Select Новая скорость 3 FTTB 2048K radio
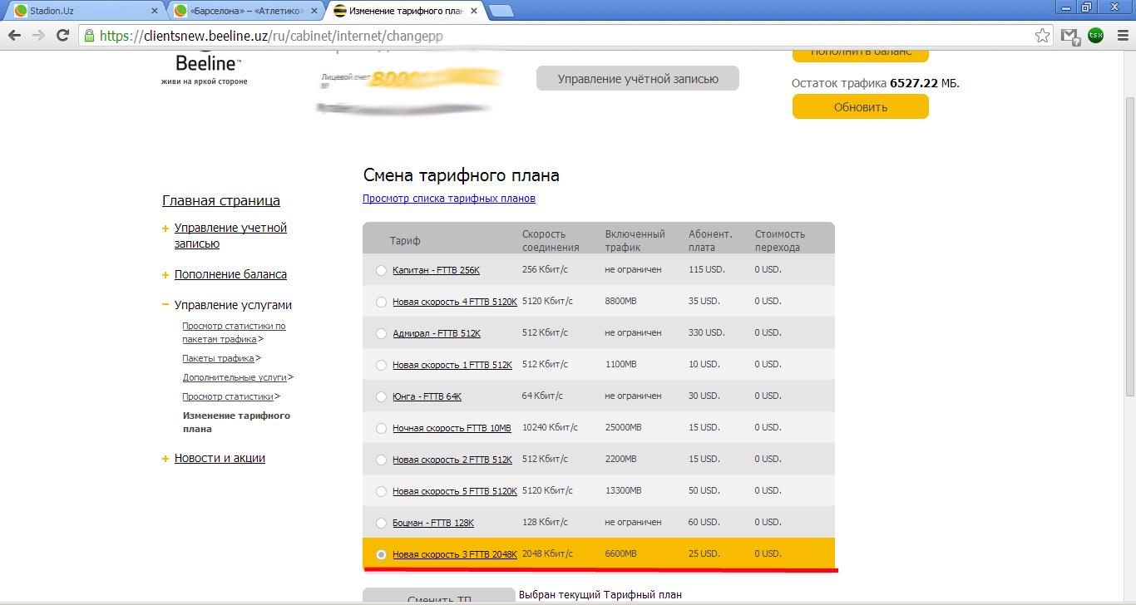The height and width of the screenshot is (605, 1136). point(381,554)
